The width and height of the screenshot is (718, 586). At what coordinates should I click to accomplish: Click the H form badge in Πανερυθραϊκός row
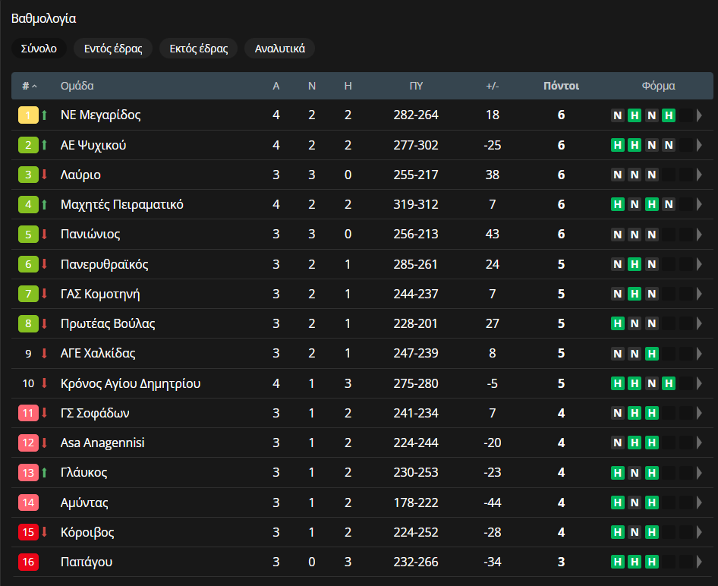(635, 264)
